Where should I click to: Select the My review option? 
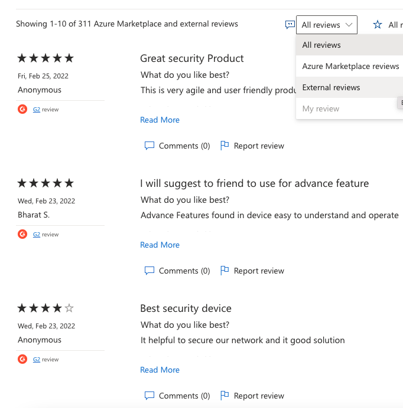(x=321, y=108)
